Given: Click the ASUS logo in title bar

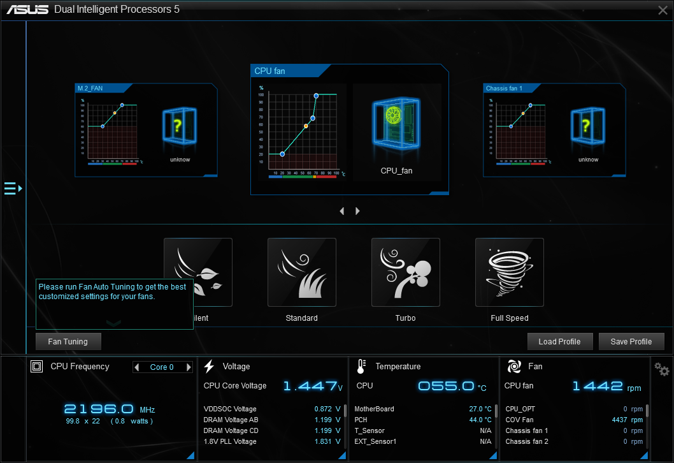Looking at the screenshot, I should point(27,10).
